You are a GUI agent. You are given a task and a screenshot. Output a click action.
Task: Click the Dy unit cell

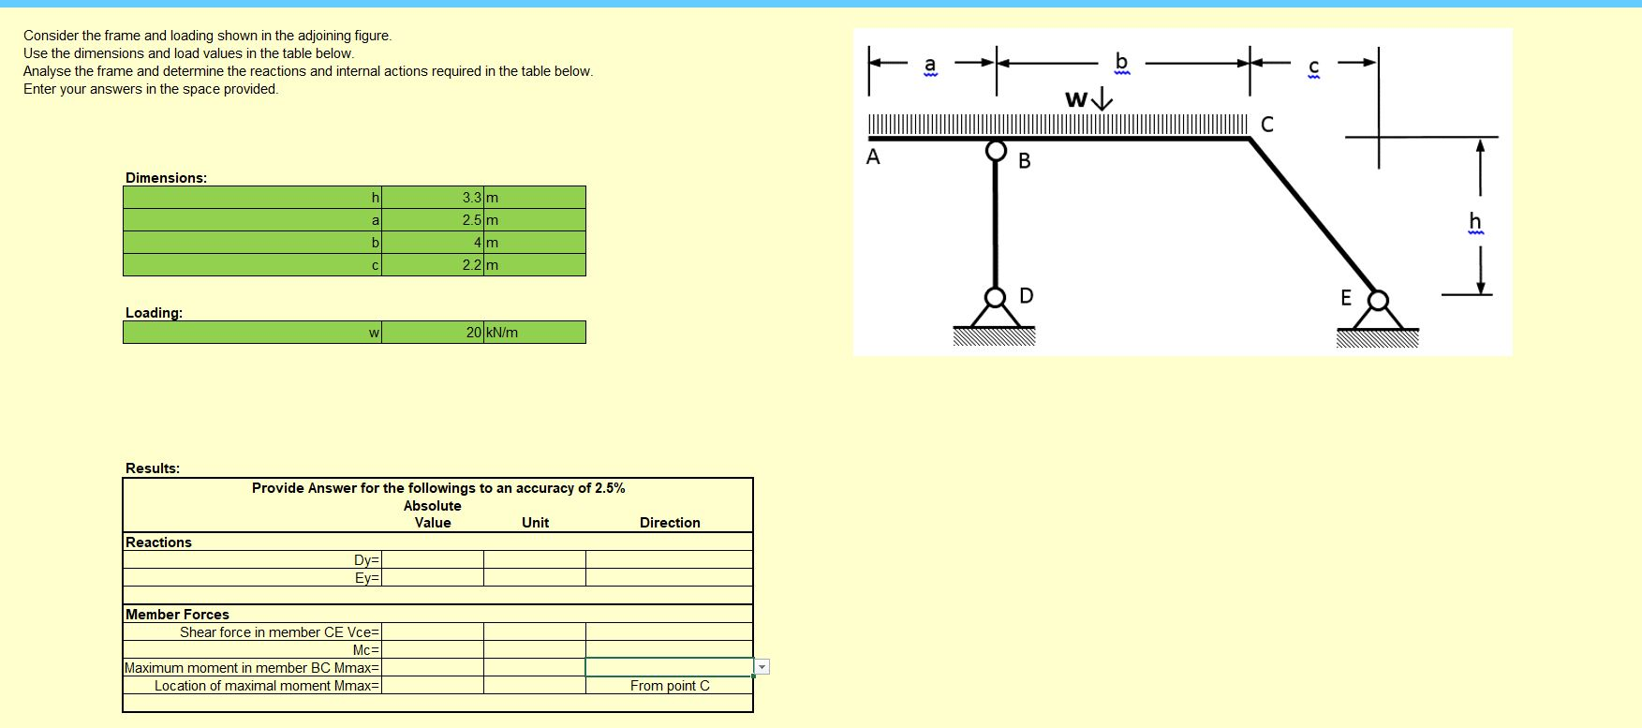point(535,559)
